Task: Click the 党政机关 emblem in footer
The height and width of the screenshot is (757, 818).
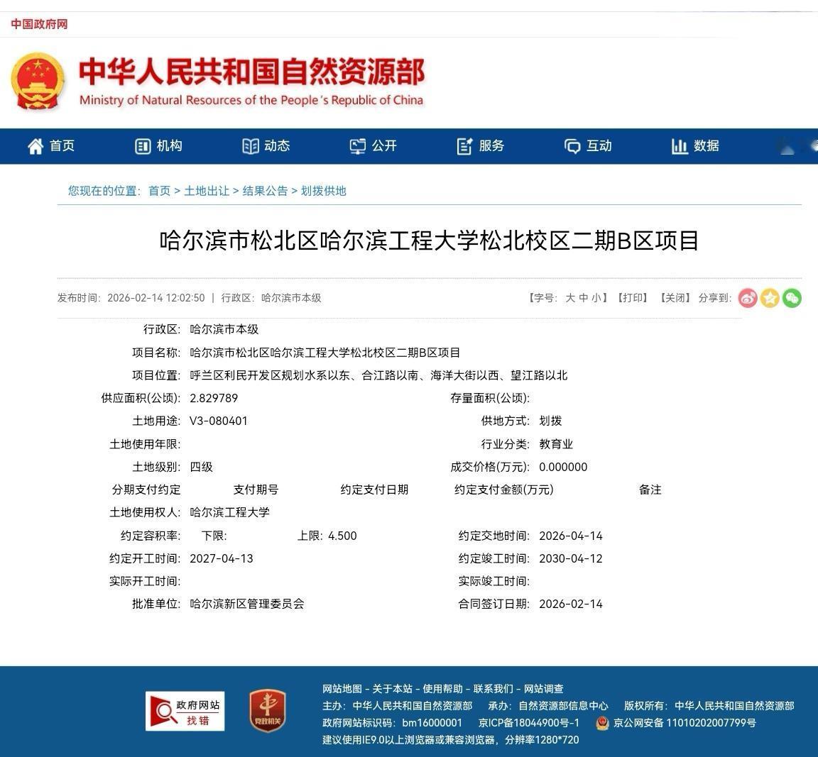Action: click(x=266, y=711)
